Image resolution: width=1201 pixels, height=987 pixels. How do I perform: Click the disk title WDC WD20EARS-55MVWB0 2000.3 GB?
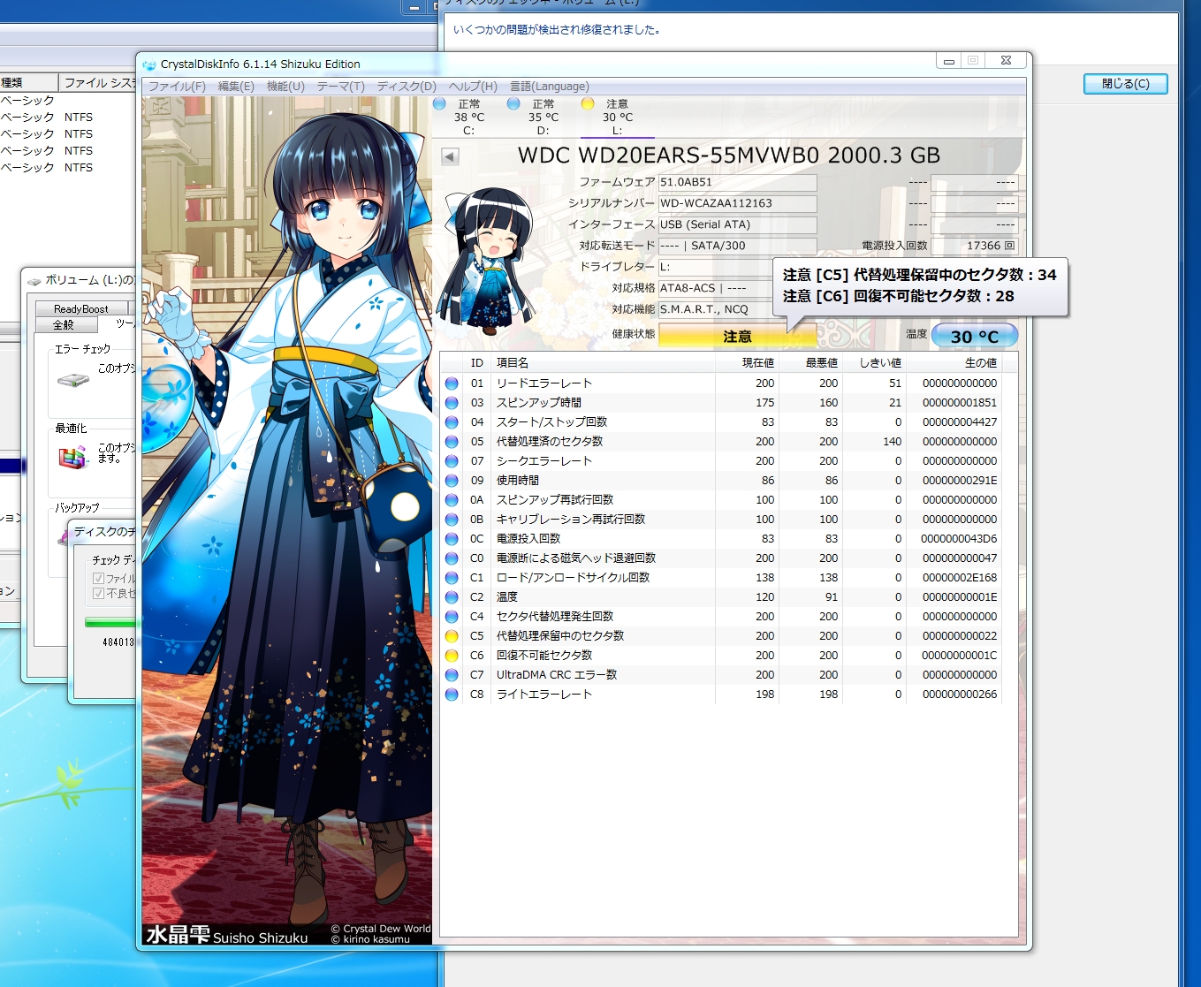tap(729, 156)
